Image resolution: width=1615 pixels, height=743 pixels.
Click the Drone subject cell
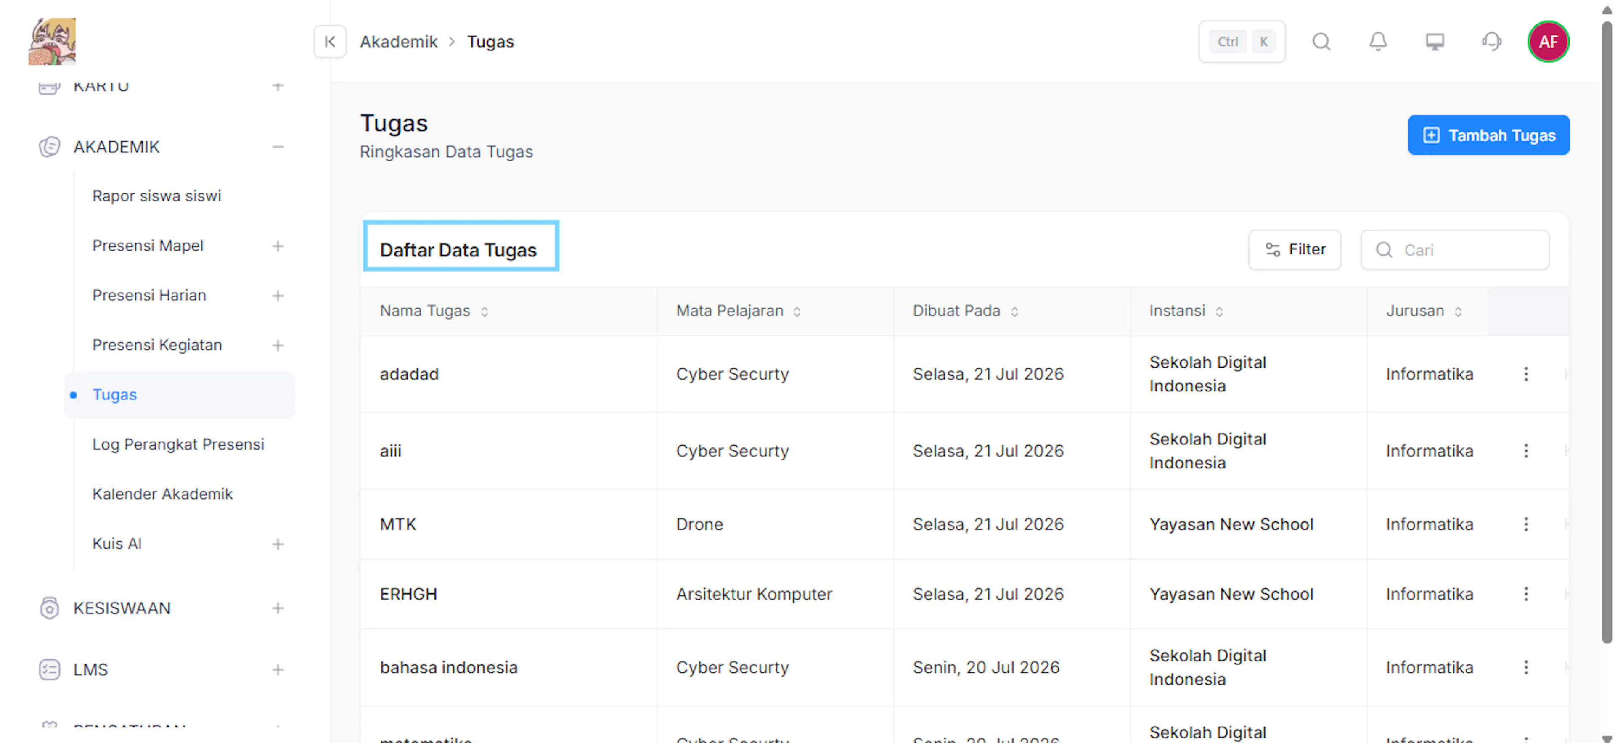pyautogui.click(x=699, y=524)
